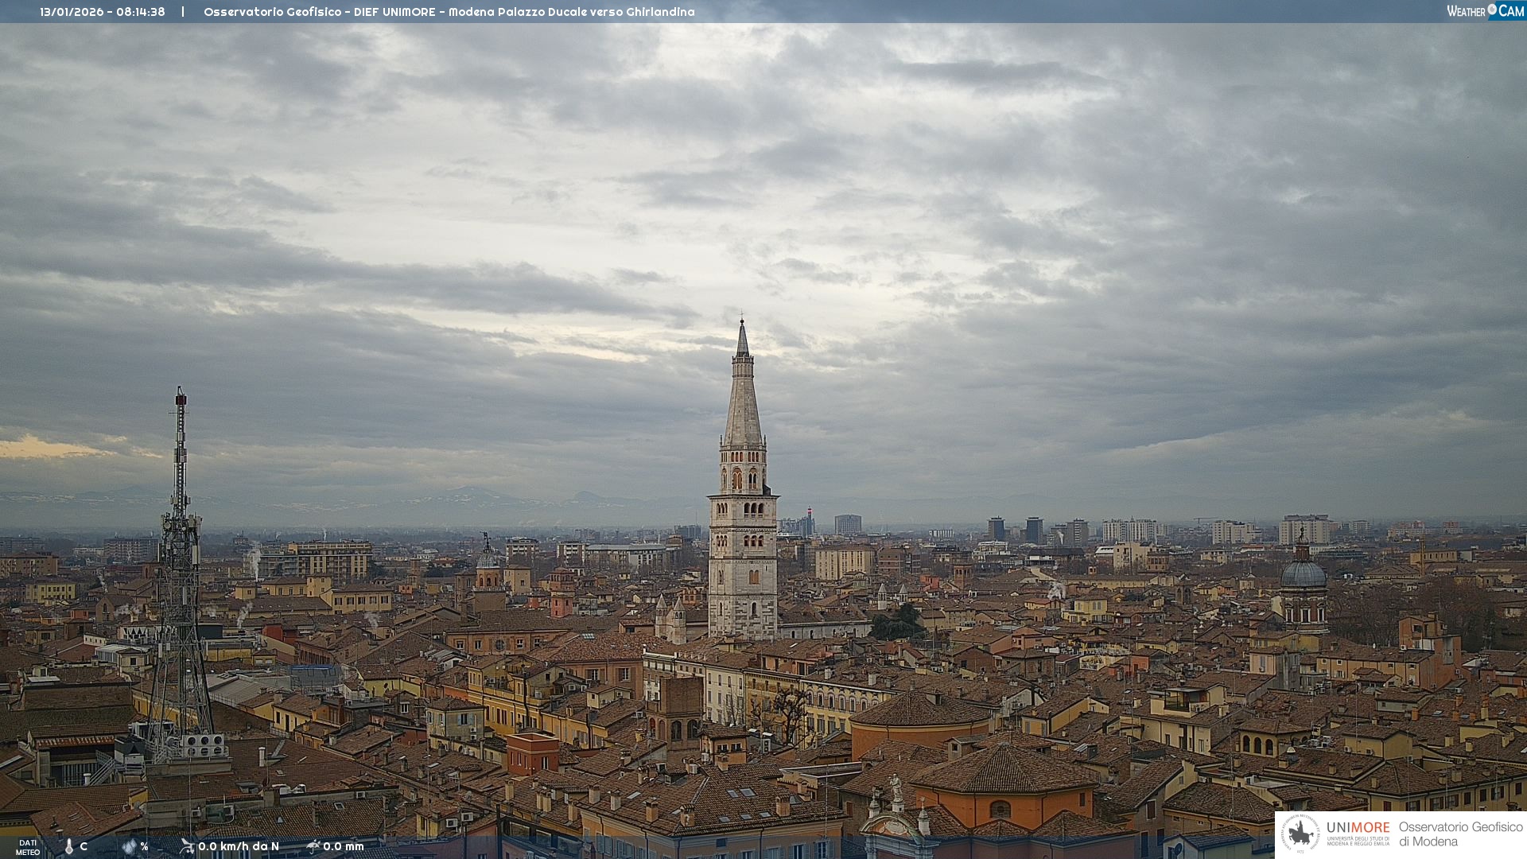Click the Osservatorio Geofisico di Modena text
Image resolution: width=1527 pixels, height=859 pixels.
[x=1460, y=834]
